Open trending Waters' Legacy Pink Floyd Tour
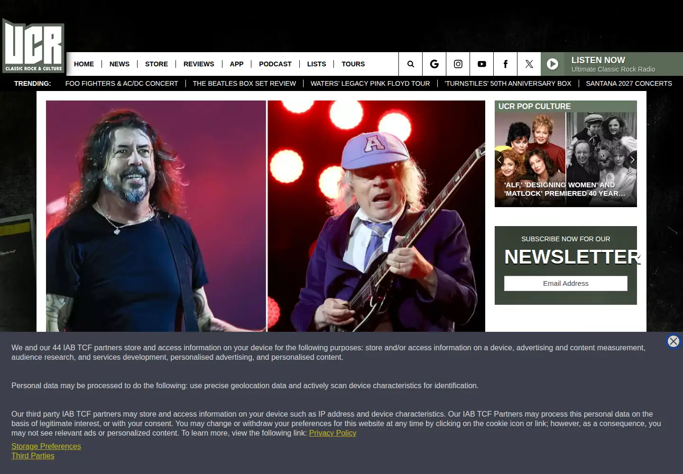683x474 pixels. pyautogui.click(x=370, y=83)
